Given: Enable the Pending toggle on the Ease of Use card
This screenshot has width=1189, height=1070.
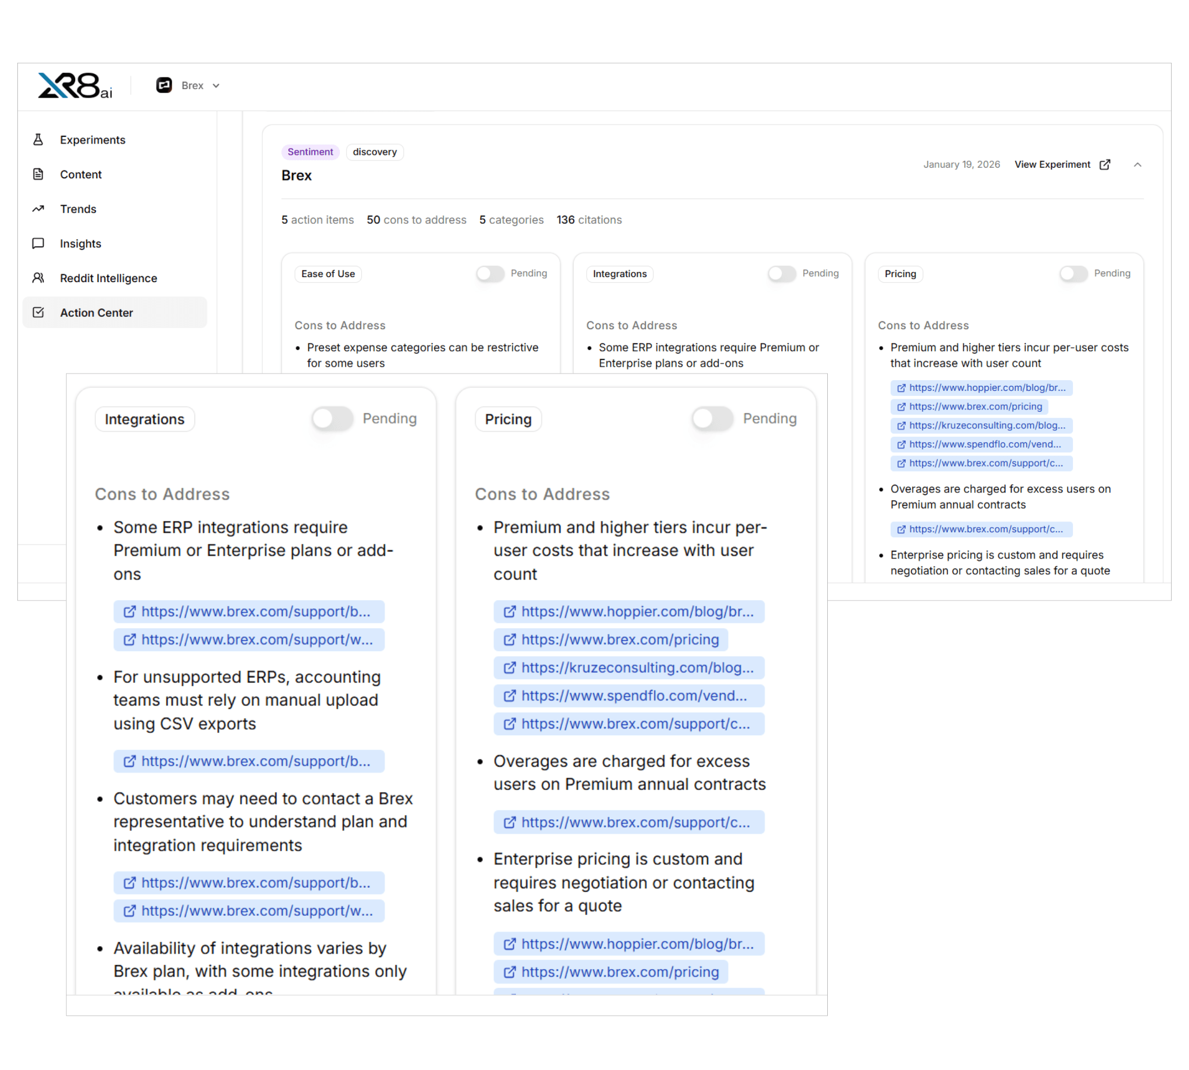Looking at the screenshot, I should point(490,274).
